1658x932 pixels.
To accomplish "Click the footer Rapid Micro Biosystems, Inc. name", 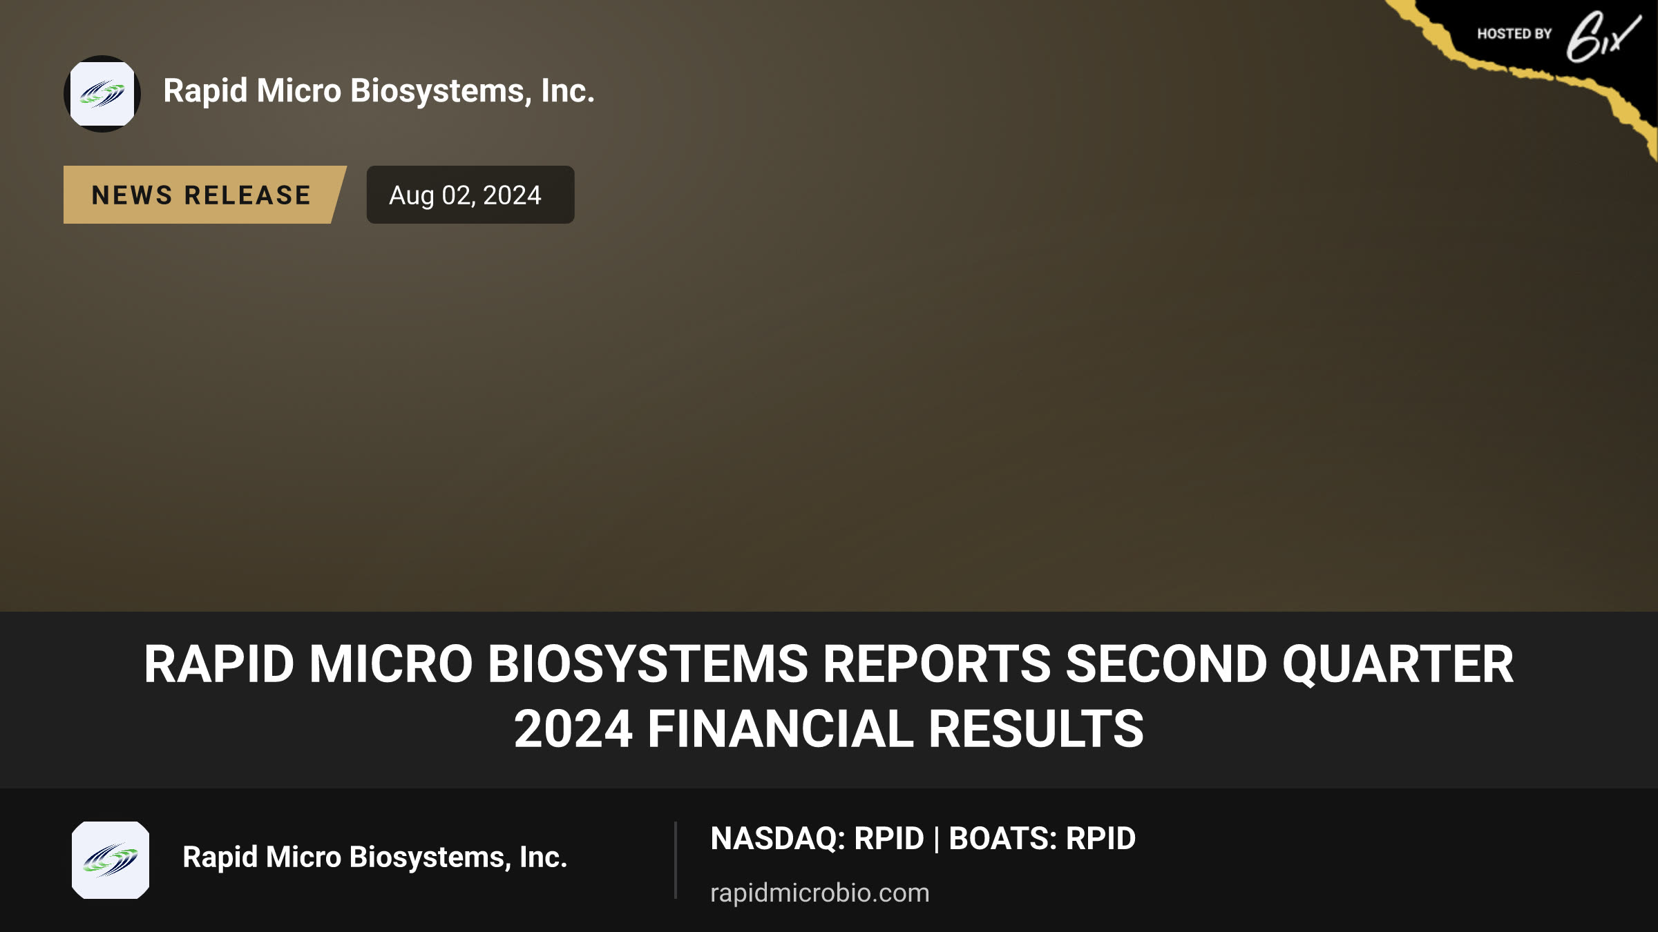I will (374, 857).
